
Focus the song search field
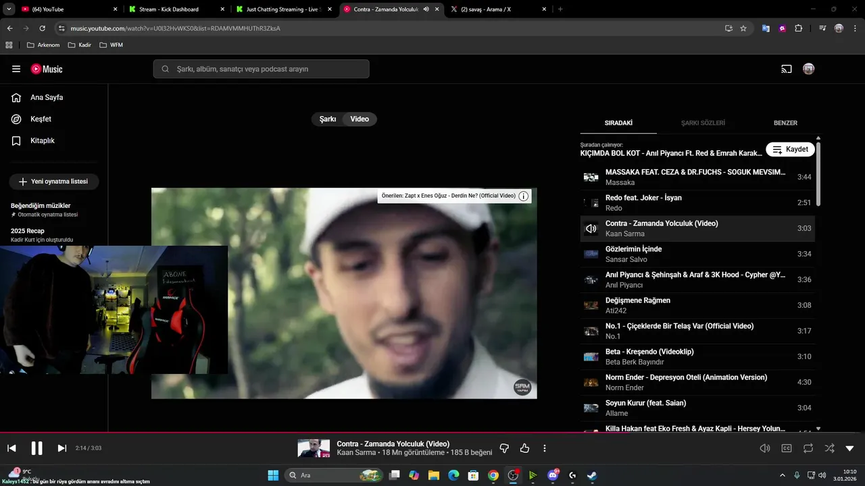(262, 69)
